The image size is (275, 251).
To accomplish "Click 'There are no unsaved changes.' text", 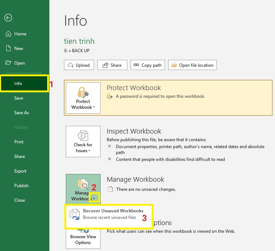I will [146, 189].
